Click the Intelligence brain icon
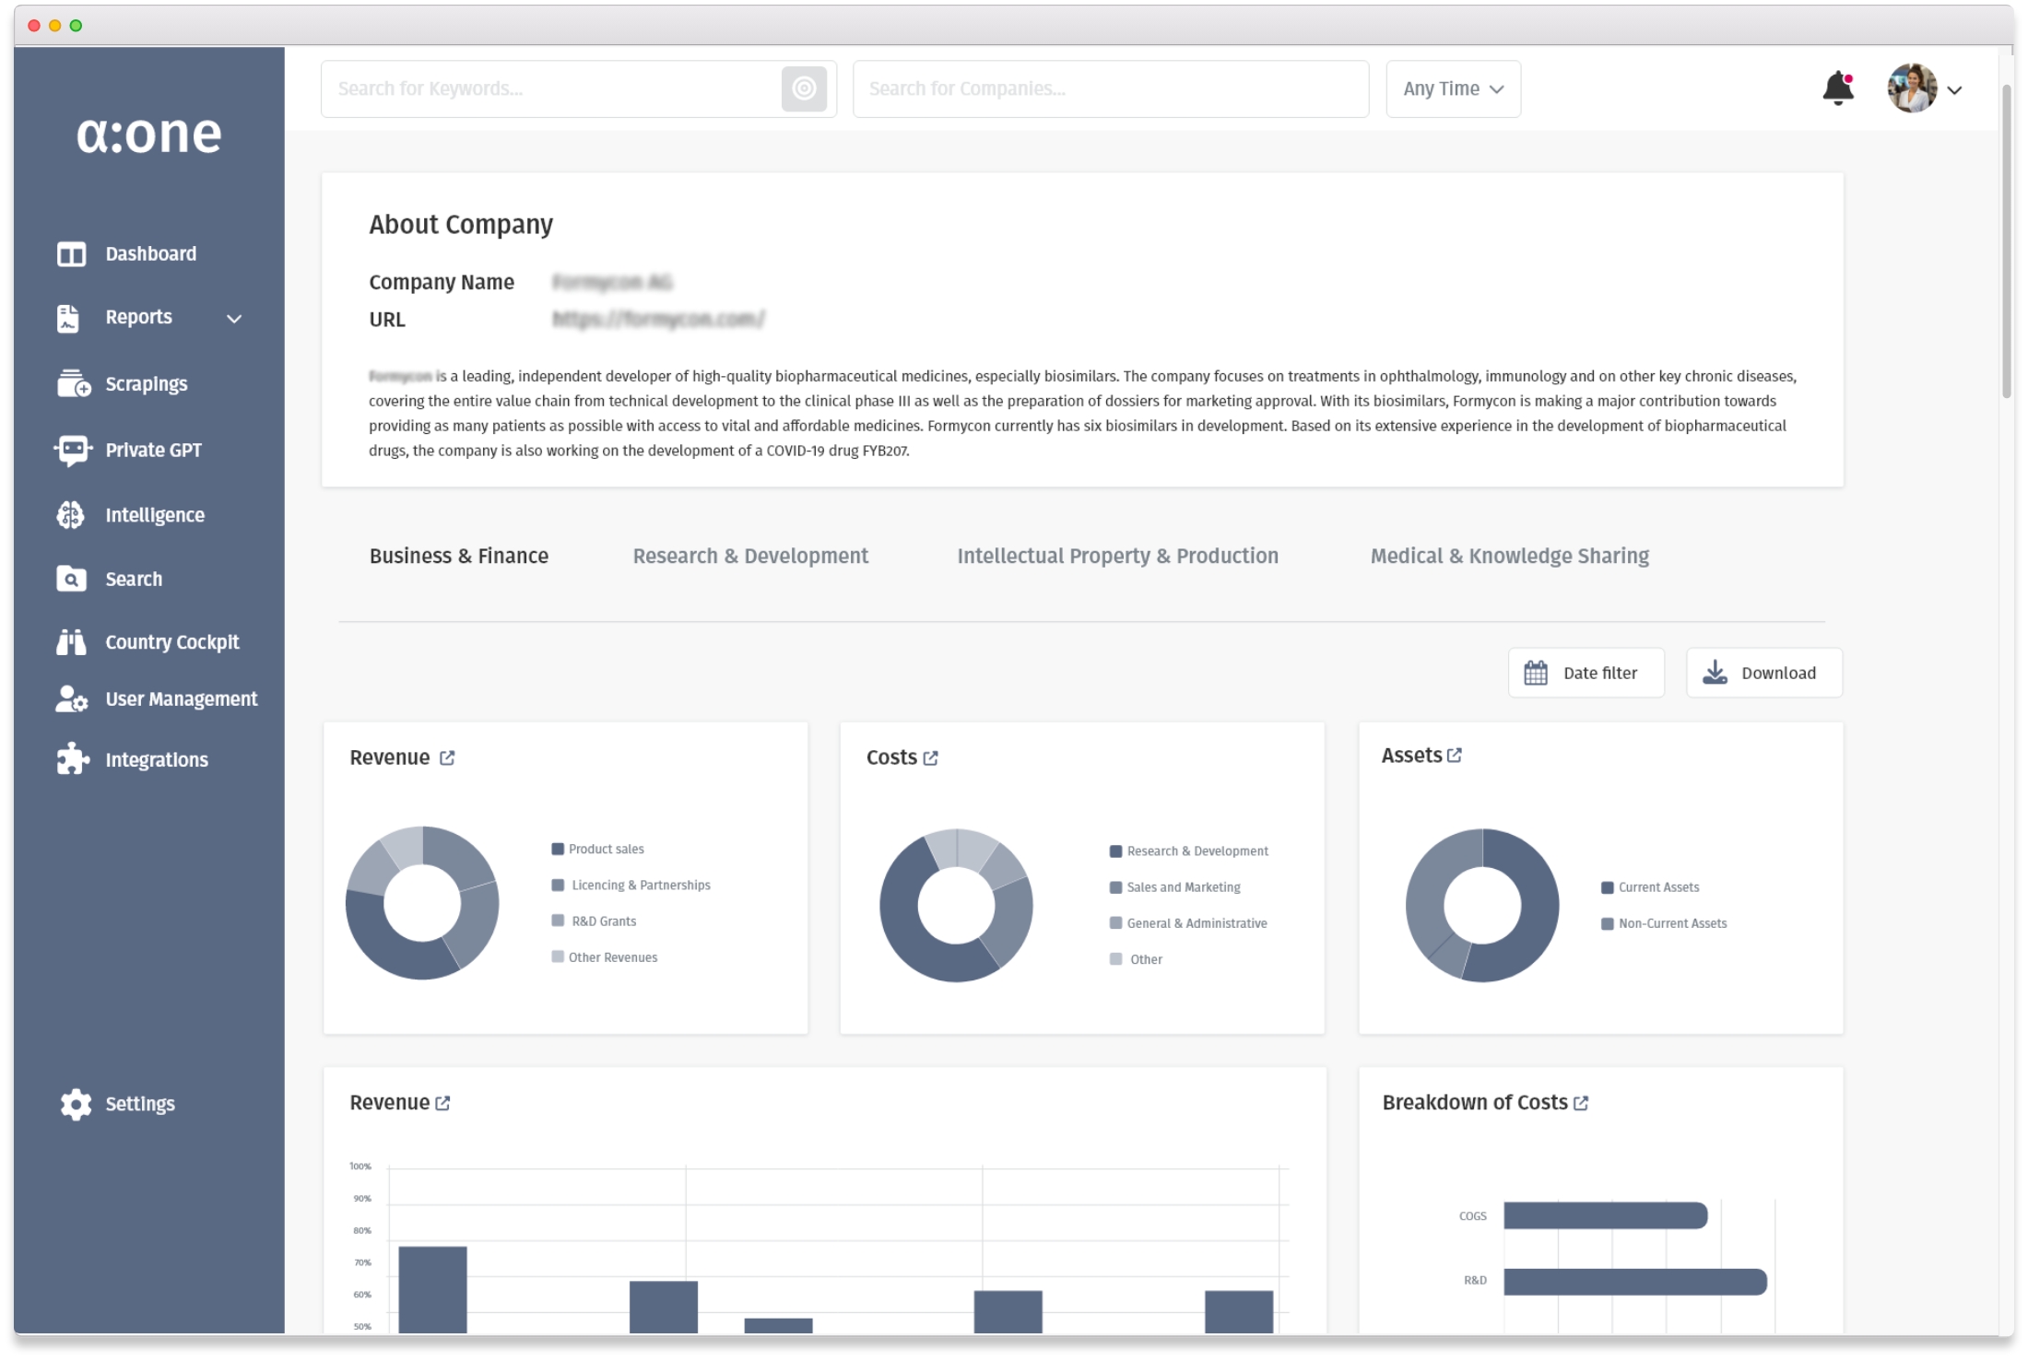The height and width of the screenshot is (1361, 2028). click(71, 515)
